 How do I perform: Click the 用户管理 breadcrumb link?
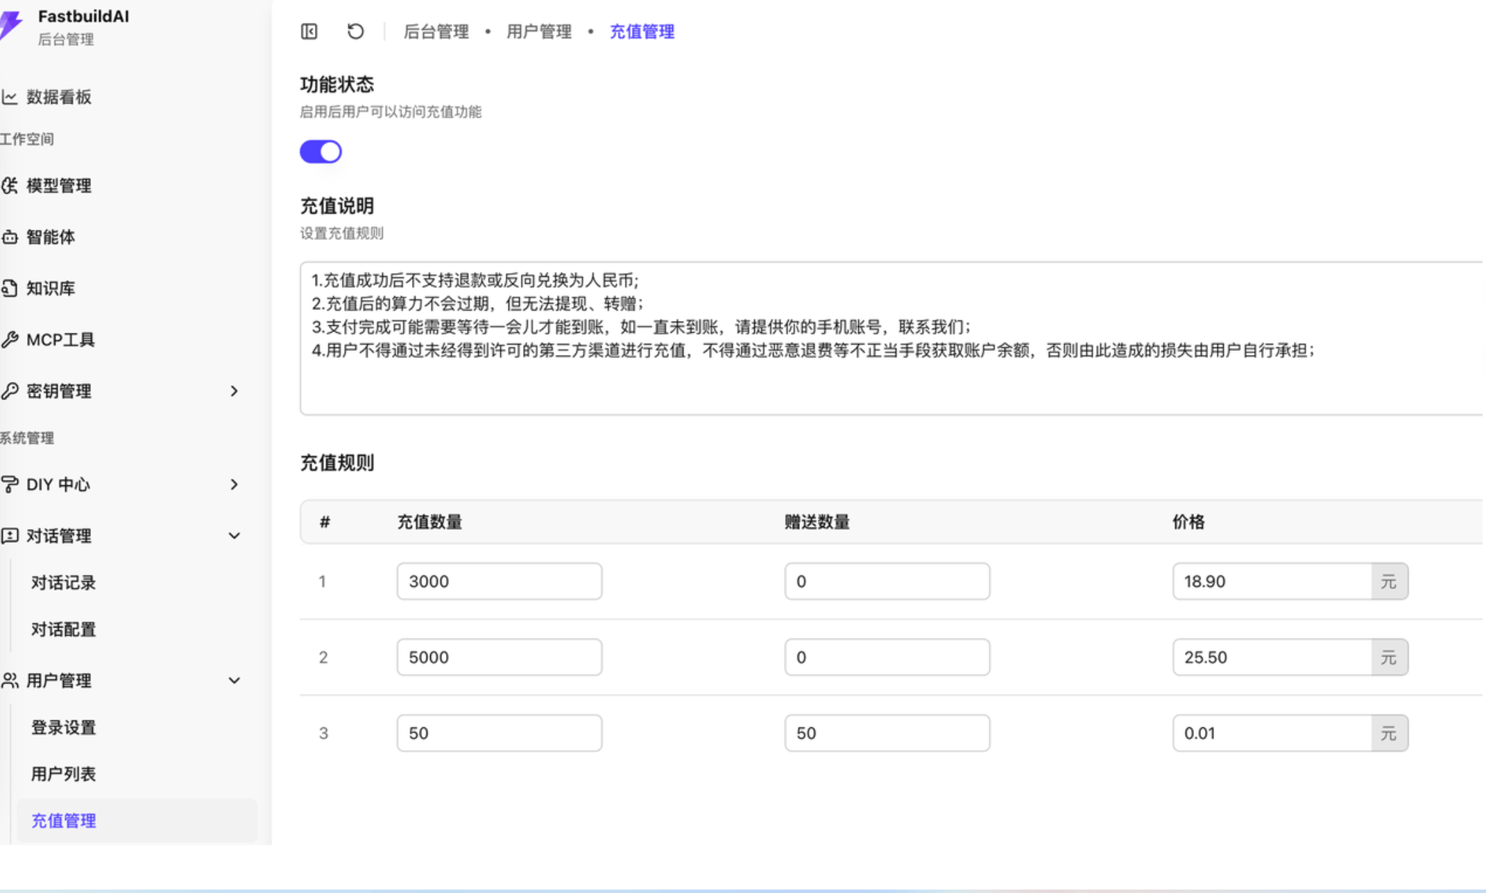538,31
